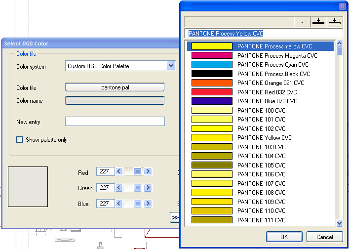Select PANTONE Blue 072 CVC

(x=260, y=101)
